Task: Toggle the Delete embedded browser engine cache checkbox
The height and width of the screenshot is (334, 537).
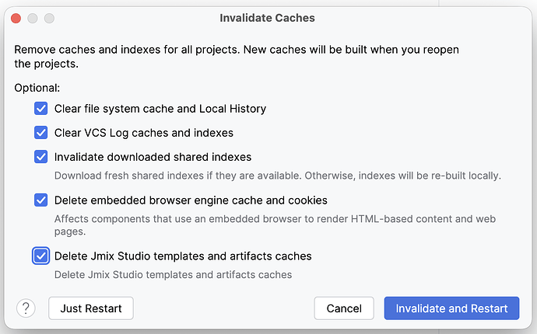Action: pos(40,200)
